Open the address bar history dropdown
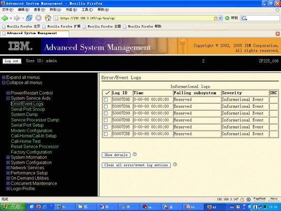The width and height of the screenshot is (281, 211). (220, 18)
